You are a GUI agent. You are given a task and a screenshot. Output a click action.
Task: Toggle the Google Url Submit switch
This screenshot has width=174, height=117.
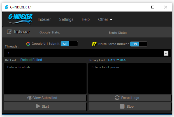click(x=69, y=44)
